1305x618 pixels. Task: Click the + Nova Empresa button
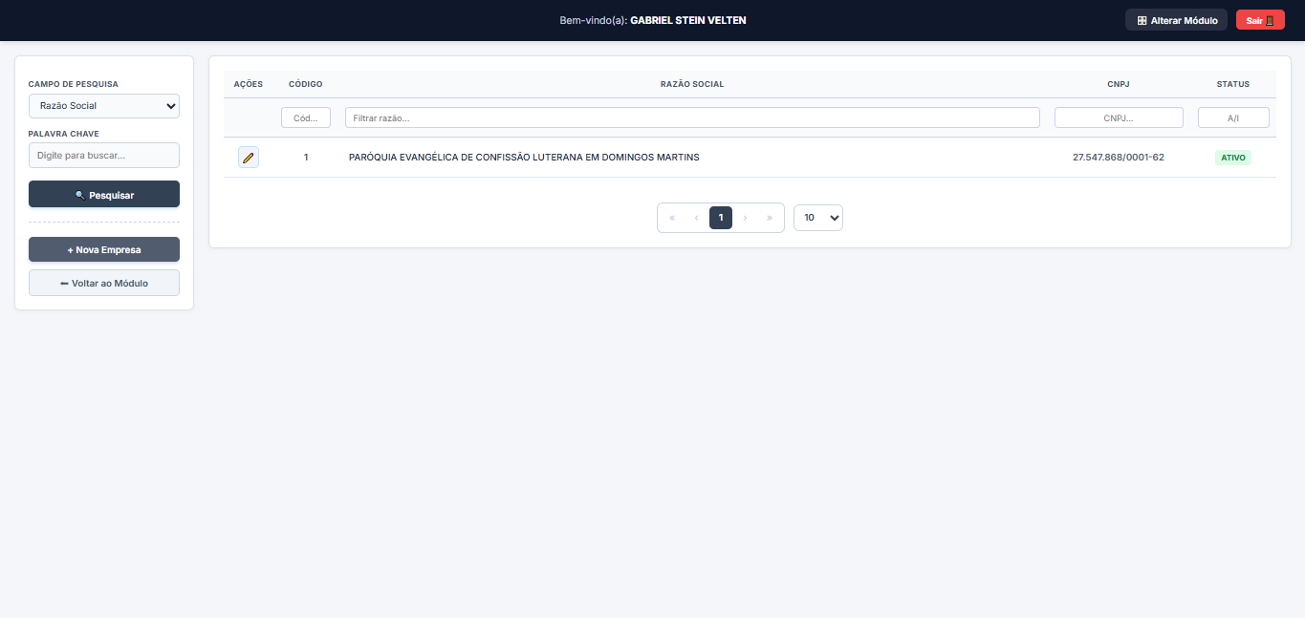point(104,249)
